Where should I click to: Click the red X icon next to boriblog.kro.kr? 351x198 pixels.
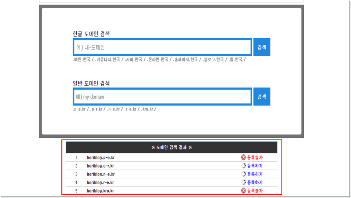click(x=243, y=191)
